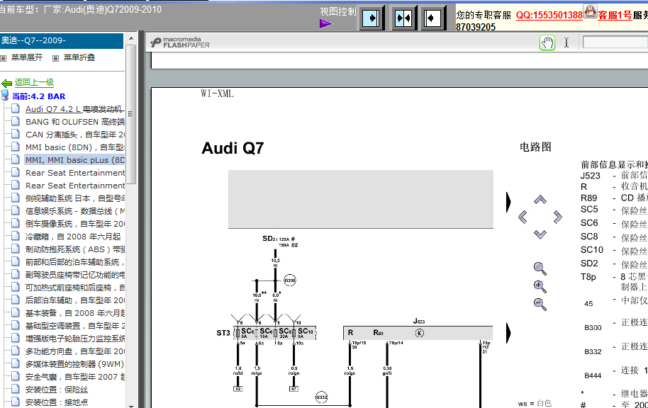This screenshot has height=408, width=648.
Task: Open 后部泊车辅助 document
Action: tap(75, 300)
